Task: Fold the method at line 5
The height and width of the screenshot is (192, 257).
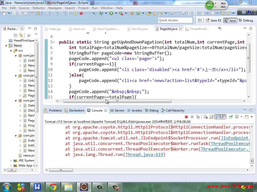Action: pyautogui.click(x=54, y=42)
